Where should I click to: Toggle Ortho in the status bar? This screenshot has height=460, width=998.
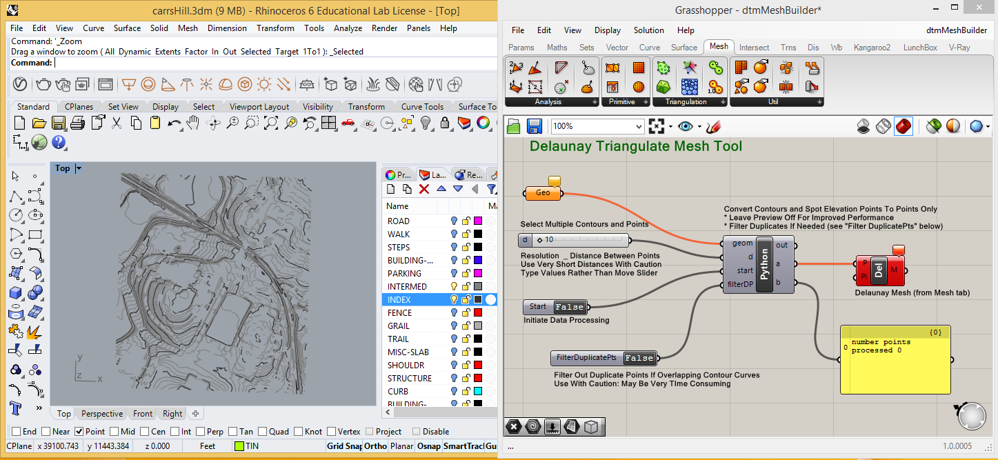375,446
